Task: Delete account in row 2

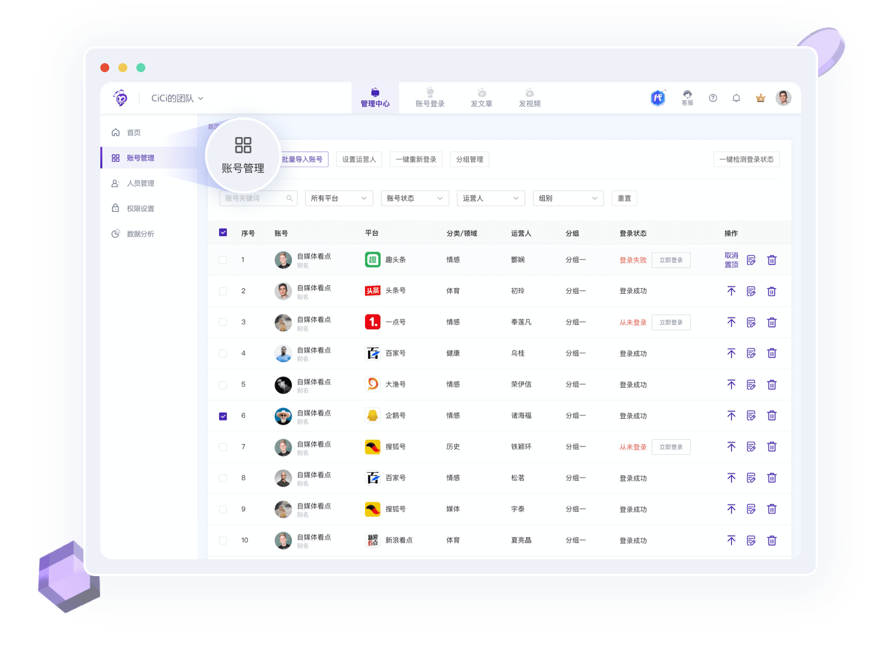Action: pos(771,291)
